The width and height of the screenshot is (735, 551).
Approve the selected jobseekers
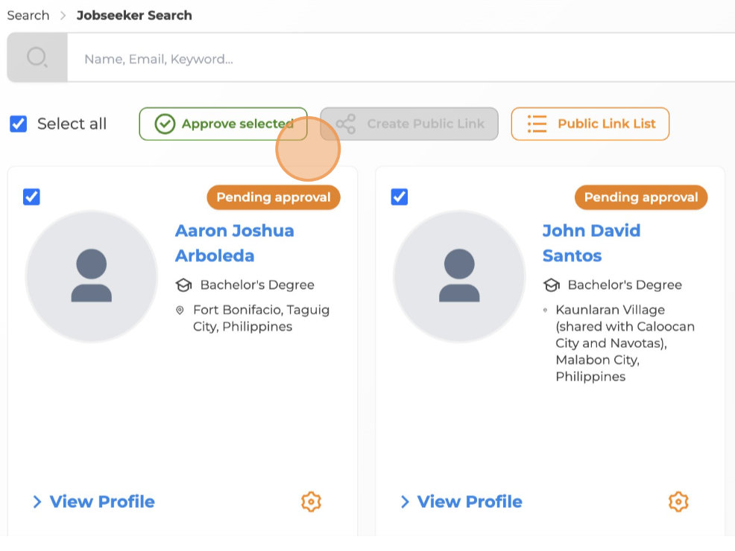(x=223, y=124)
